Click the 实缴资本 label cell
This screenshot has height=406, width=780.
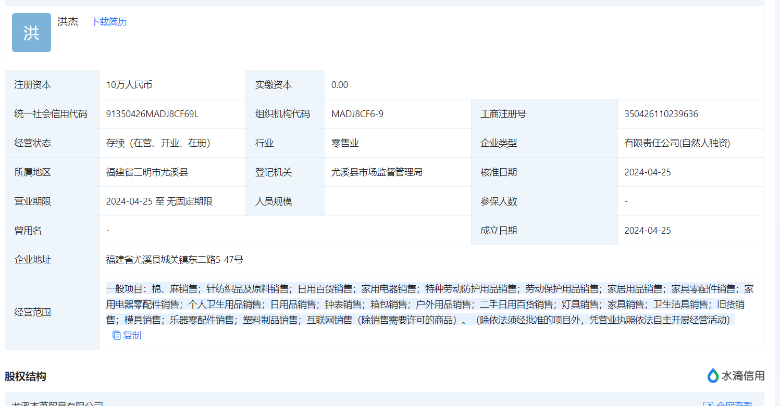pyautogui.click(x=285, y=85)
